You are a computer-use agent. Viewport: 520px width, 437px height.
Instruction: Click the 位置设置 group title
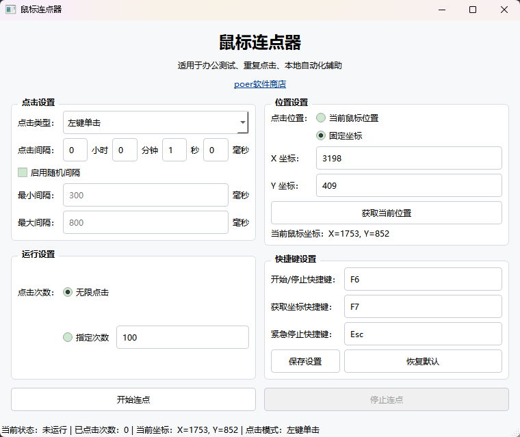click(x=291, y=102)
